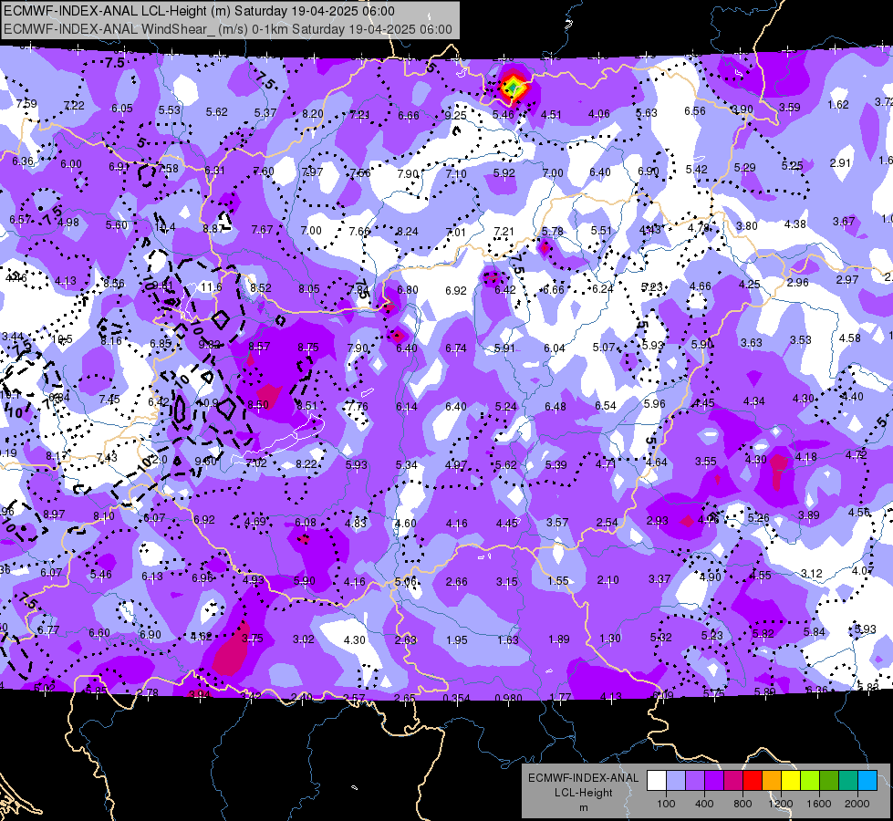The height and width of the screenshot is (821, 893).
Task: Click the rainbow LCL maximum hotspot on map
Action: coord(514,88)
